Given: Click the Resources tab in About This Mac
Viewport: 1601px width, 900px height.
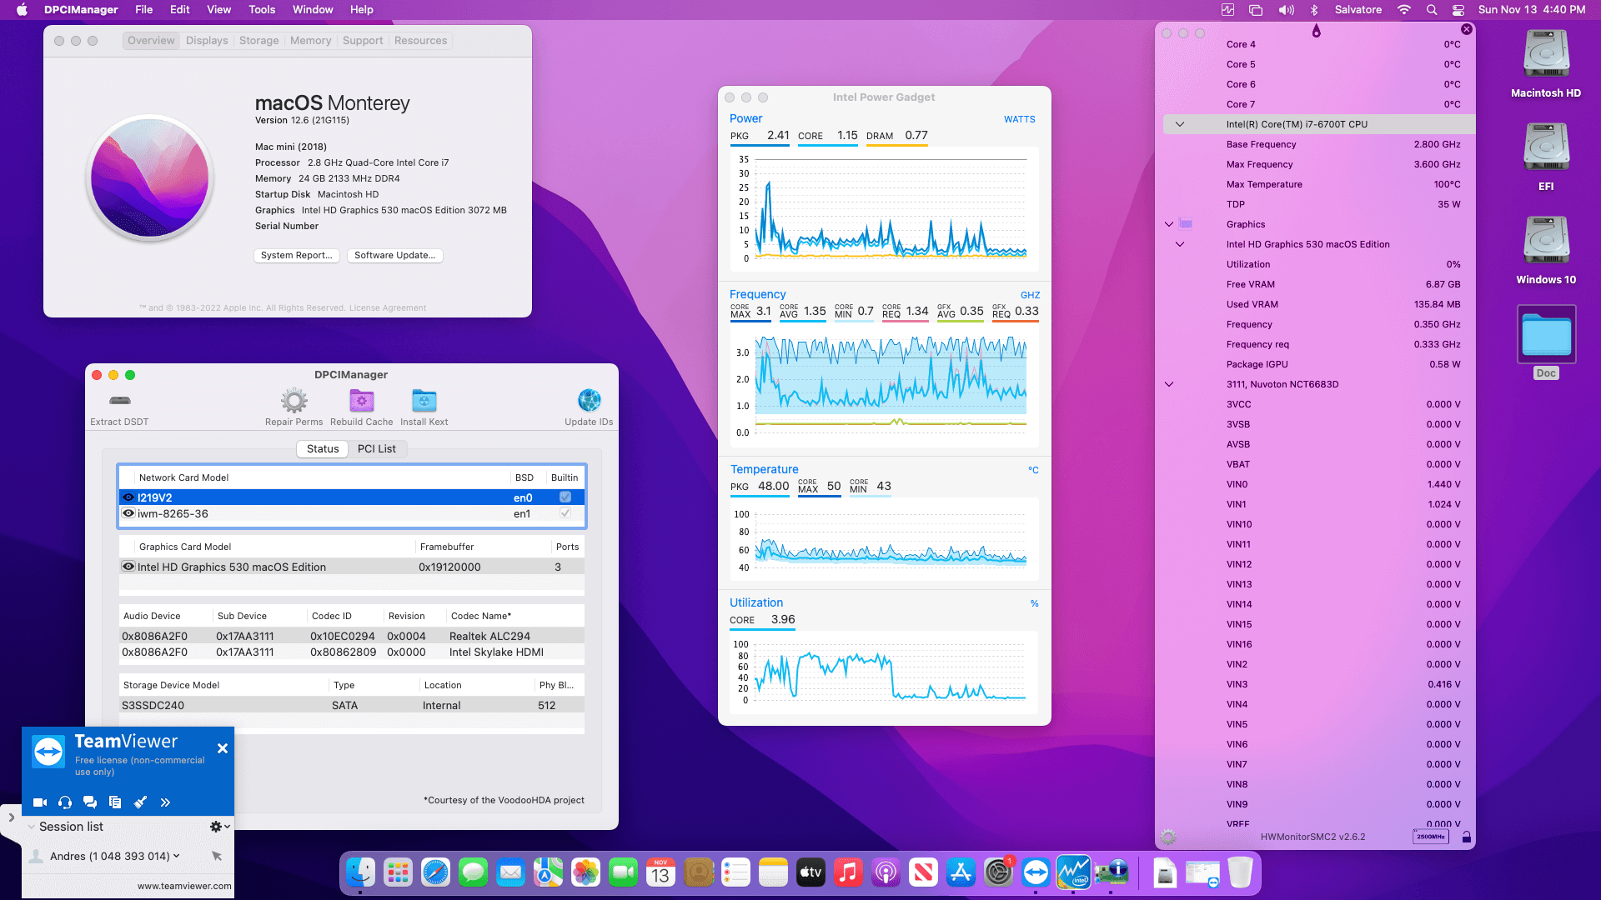Looking at the screenshot, I should (420, 40).
